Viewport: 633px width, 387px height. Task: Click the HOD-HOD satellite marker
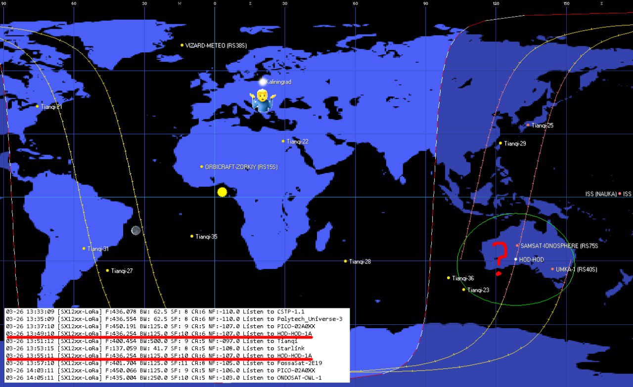pos(516,259)
